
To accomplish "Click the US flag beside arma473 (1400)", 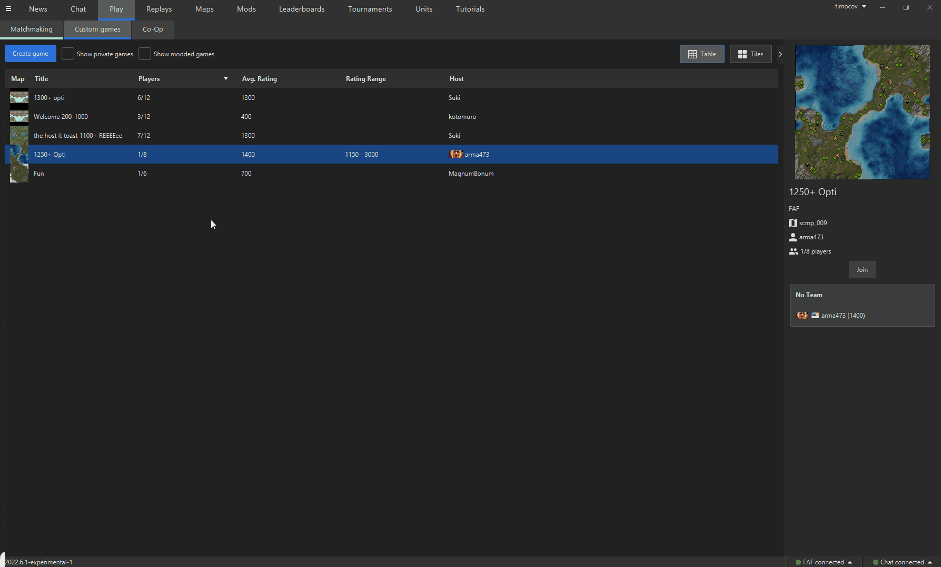I will tap(815, 315).
